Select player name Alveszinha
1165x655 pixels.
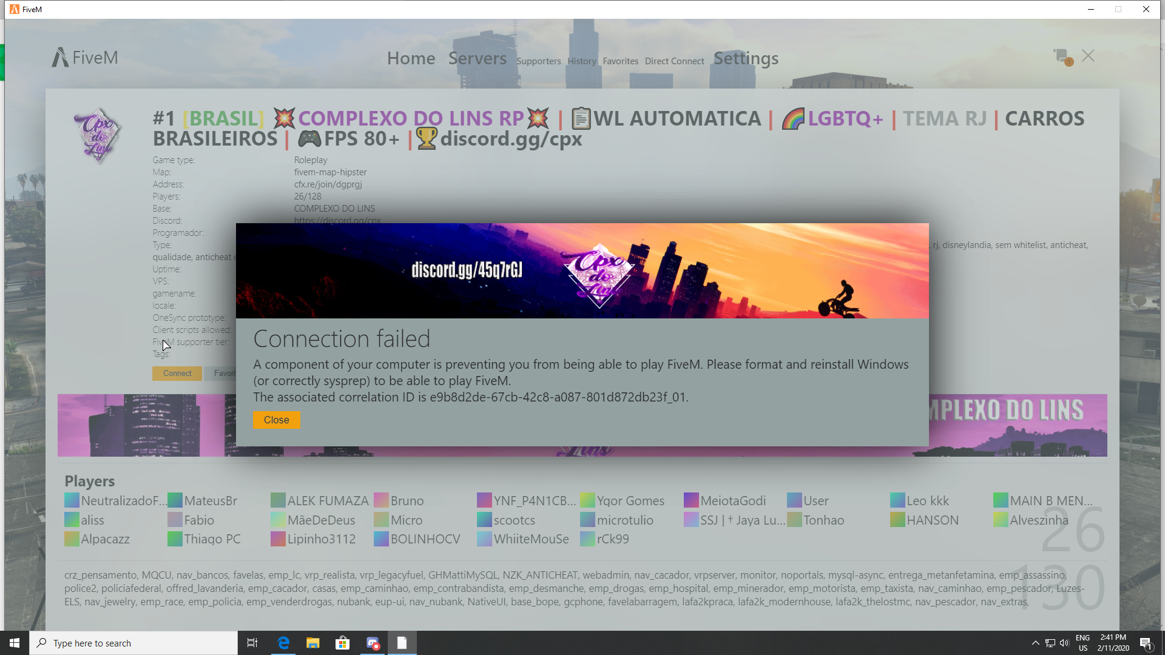point(1039,520)
